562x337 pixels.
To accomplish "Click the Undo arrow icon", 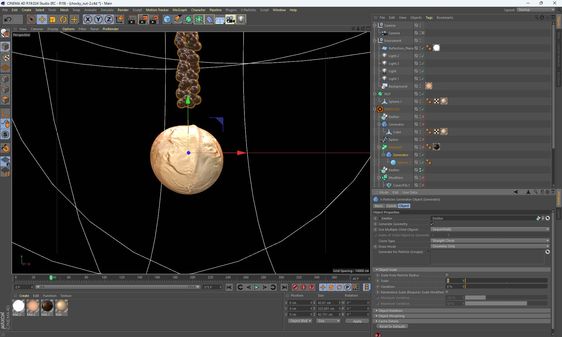I will pyautogui.click(x=8, y=20).
